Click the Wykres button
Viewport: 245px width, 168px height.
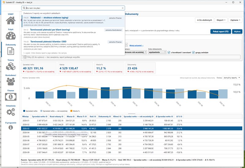pos(237,31)
